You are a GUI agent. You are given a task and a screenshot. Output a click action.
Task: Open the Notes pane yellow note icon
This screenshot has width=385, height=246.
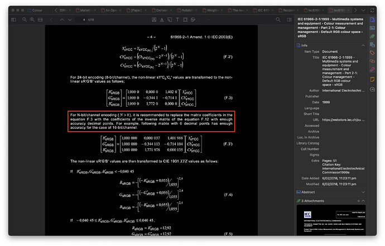click(372, 80)
